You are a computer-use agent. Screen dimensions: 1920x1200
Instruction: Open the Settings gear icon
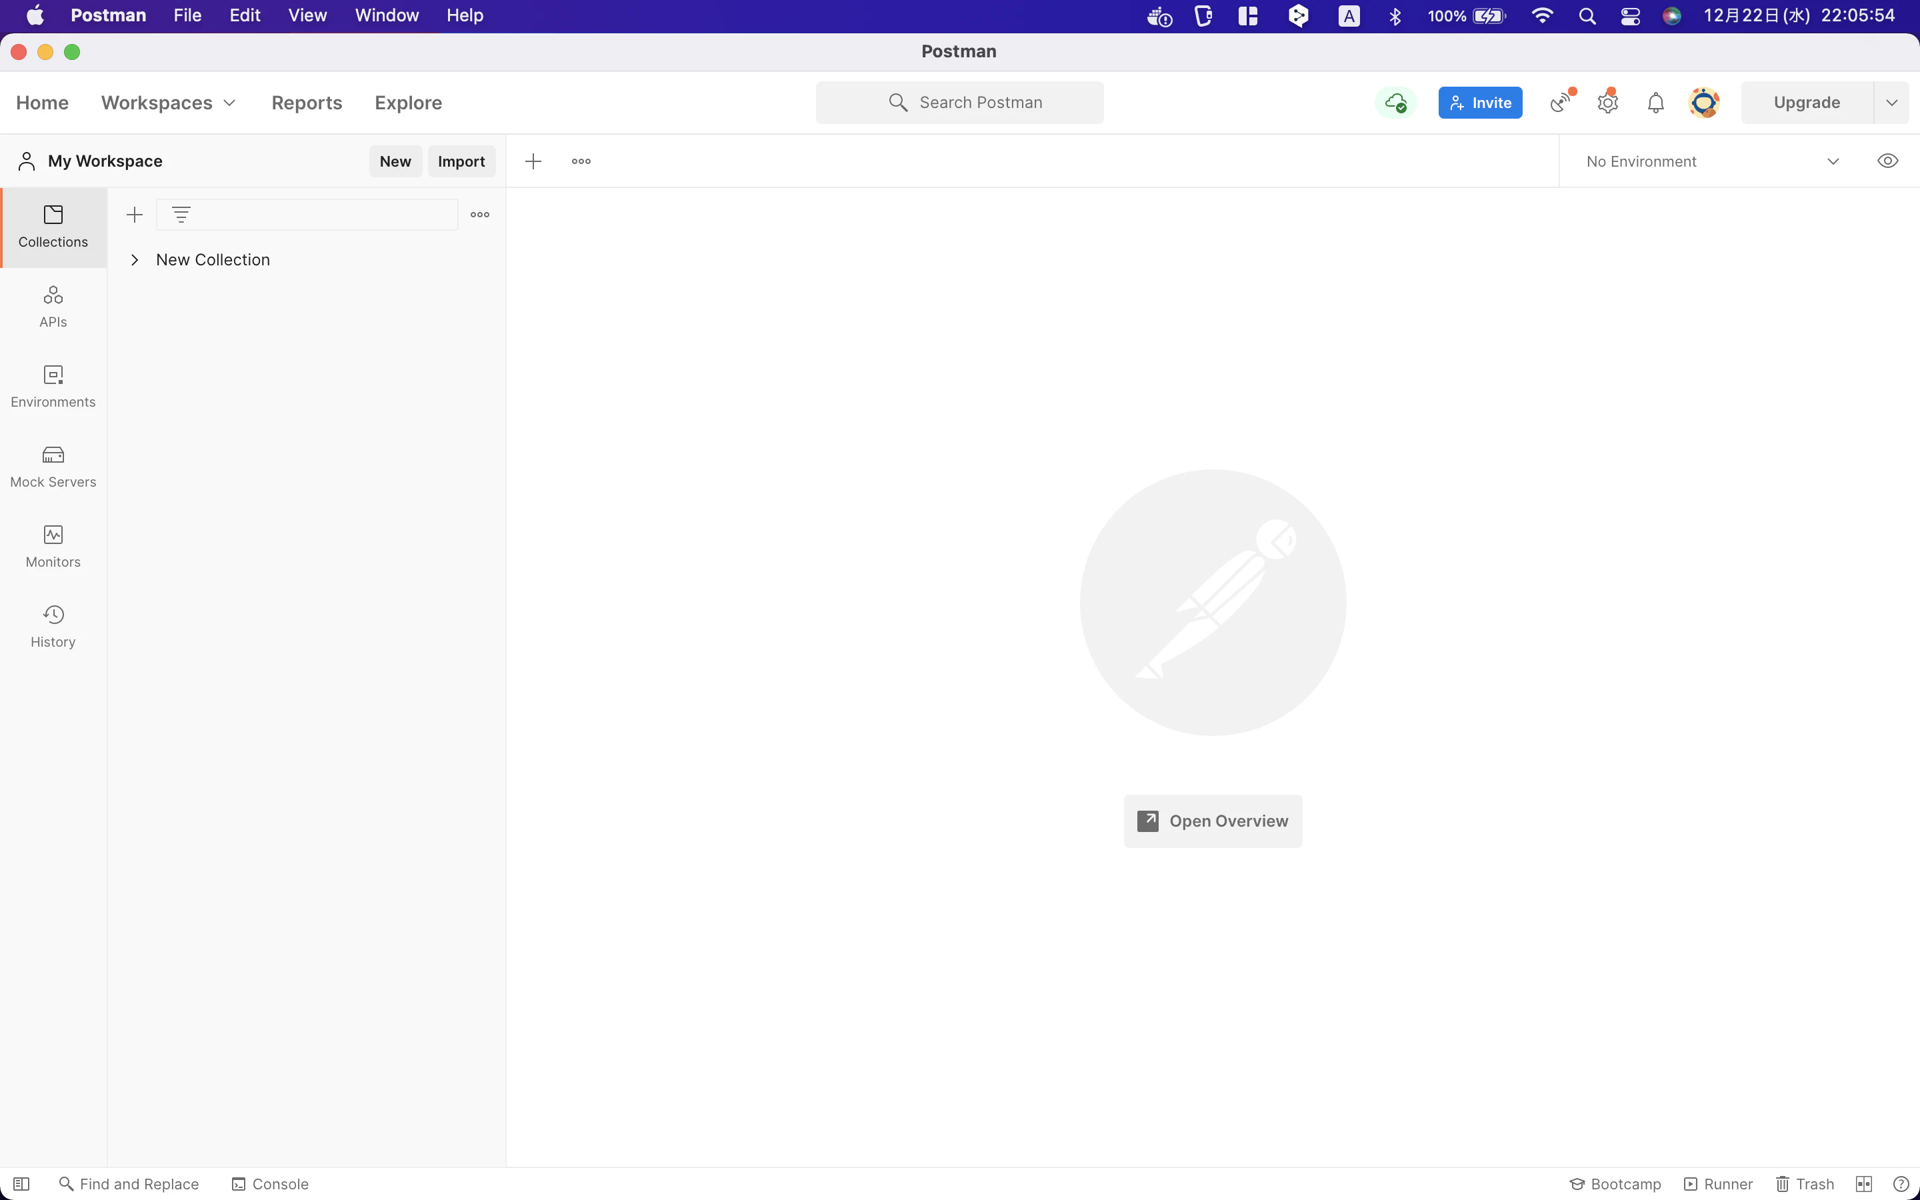tap(1608, 103)
